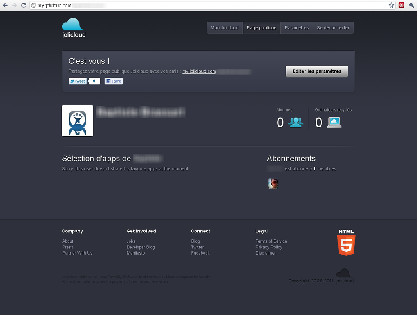Select the Page publique tab

pyautogui.click(x=262, y=27)
